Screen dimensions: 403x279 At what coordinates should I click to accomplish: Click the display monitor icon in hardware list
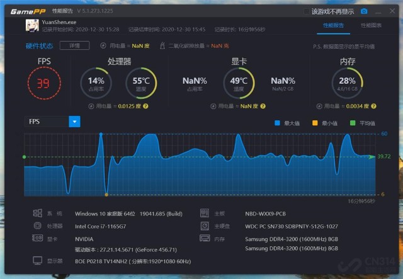point(38,261)
